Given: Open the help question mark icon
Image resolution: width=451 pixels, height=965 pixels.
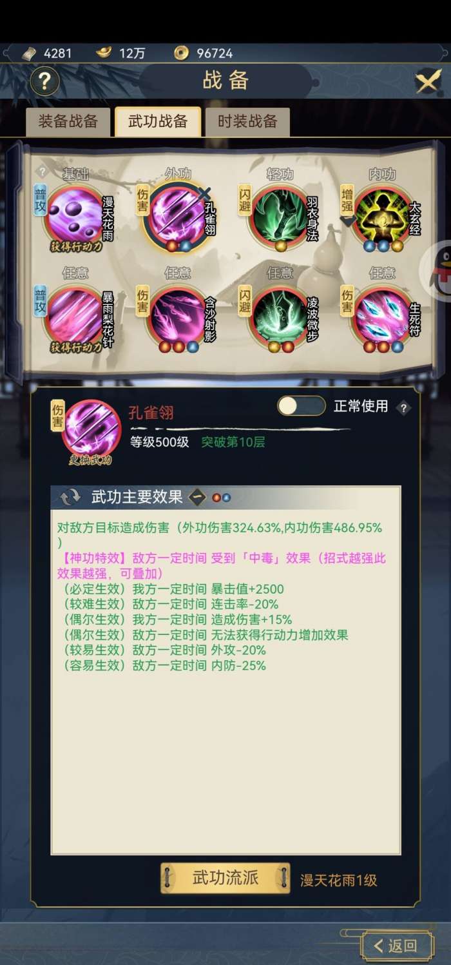Looking at the screenshot, I should click(x=45, y=82).
